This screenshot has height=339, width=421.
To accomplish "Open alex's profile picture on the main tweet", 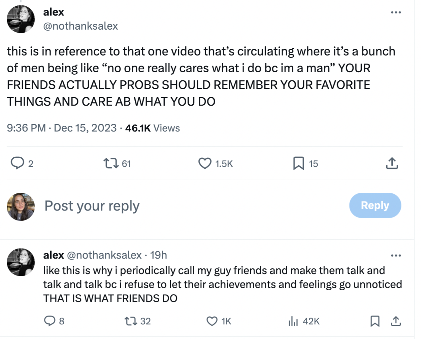I will [x=21, y=19].
